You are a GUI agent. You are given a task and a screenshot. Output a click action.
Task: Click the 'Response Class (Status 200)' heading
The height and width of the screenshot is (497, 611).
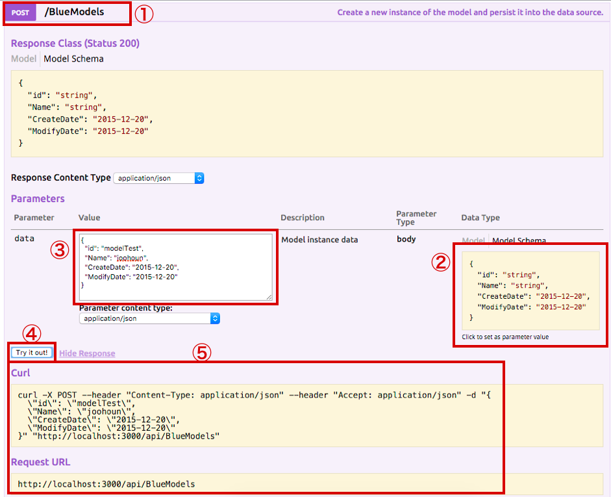75,44
